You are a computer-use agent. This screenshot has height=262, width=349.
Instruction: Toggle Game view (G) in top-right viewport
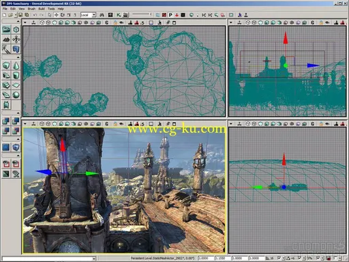coord(313,23)
